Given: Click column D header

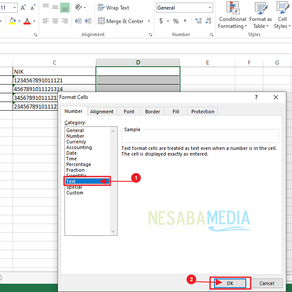Looking at the screenshot, I should coord(138,63).
